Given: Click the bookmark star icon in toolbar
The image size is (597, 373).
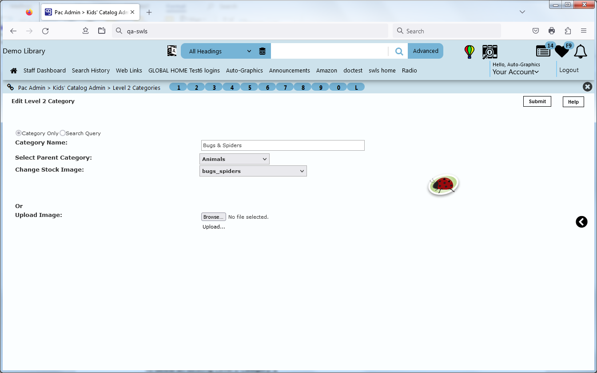Looking at the screenshot, I should pyautogui.click(x=85, y=31).
